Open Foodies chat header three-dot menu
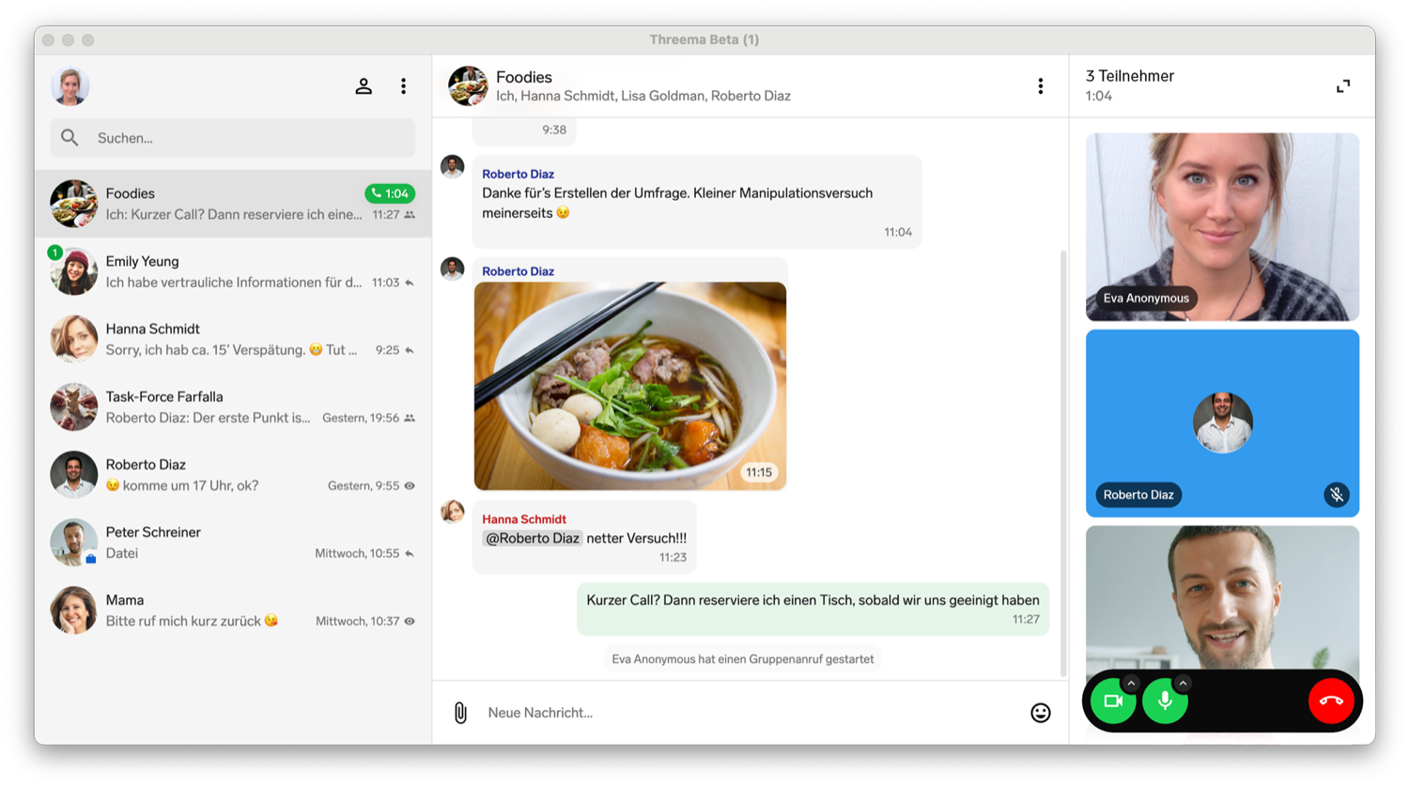This screenshot has width=1409, height=786. click(x=1040, y=86)
